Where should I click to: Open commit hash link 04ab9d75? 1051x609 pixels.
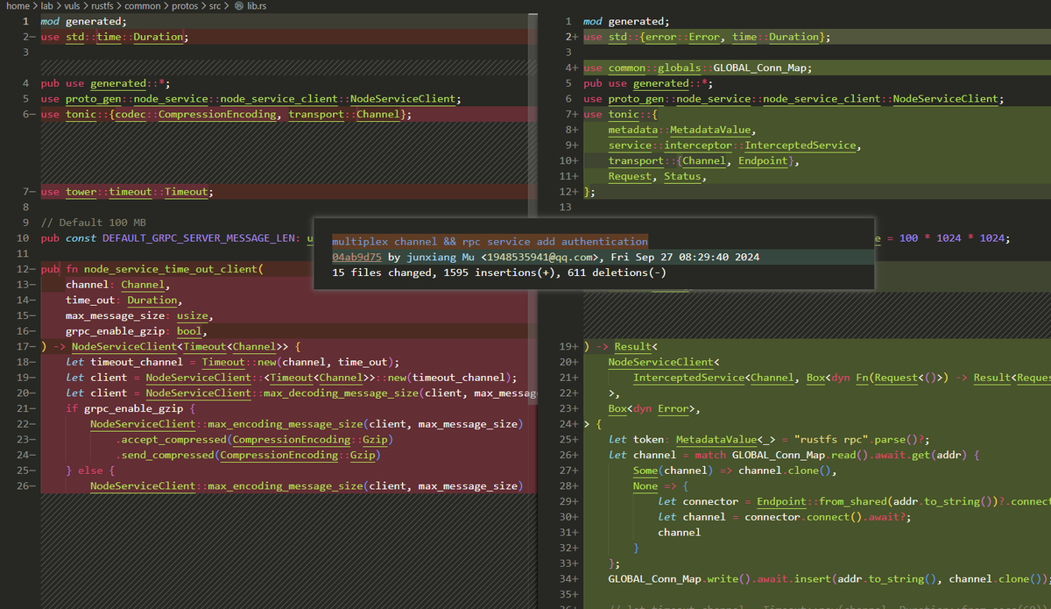(356, 258)
